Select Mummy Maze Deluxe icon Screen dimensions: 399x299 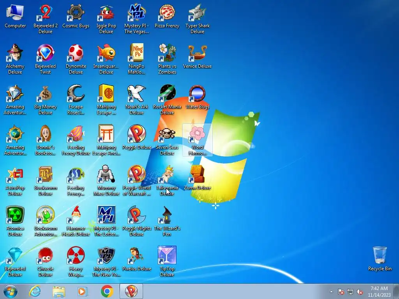coord(106,181)
